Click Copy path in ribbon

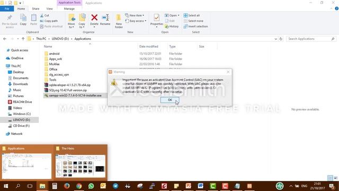click(49, 21)
